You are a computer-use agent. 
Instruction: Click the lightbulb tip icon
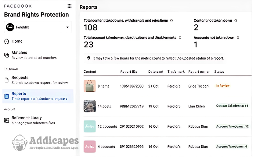[x=89, y=58]
